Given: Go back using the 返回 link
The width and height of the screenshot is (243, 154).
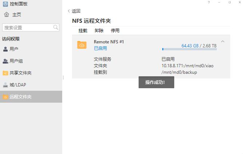Looking at the screenshot, I should [x=74, y=11].
